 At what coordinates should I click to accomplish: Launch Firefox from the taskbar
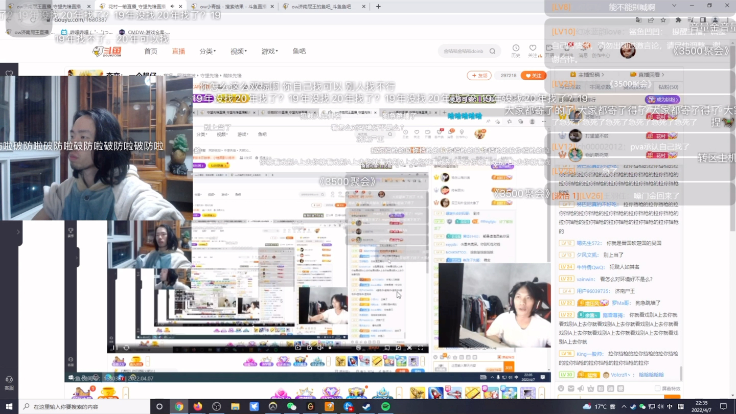coord(198,407)
